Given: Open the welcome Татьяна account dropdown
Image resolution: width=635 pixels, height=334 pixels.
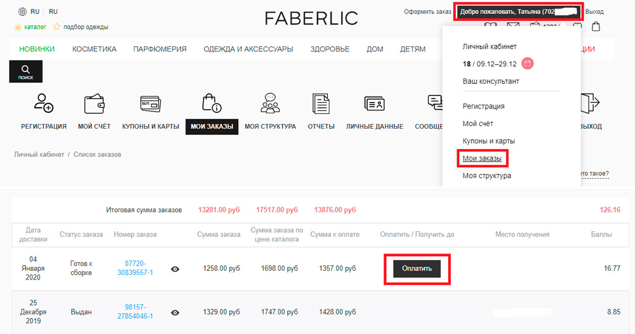Looking at the screenshot, I should [x=519, y=12].
